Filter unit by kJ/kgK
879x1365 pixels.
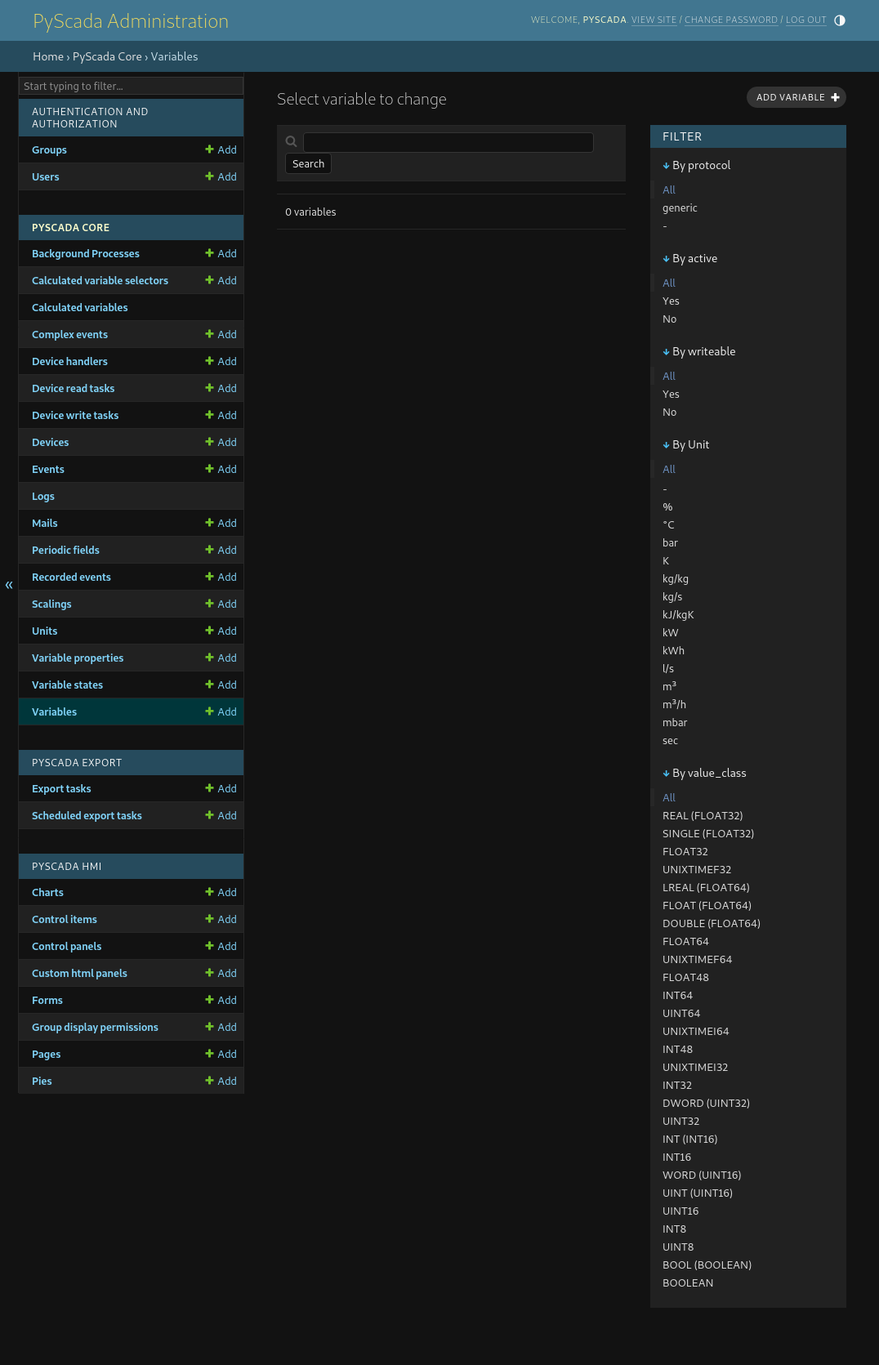[678, 614]
